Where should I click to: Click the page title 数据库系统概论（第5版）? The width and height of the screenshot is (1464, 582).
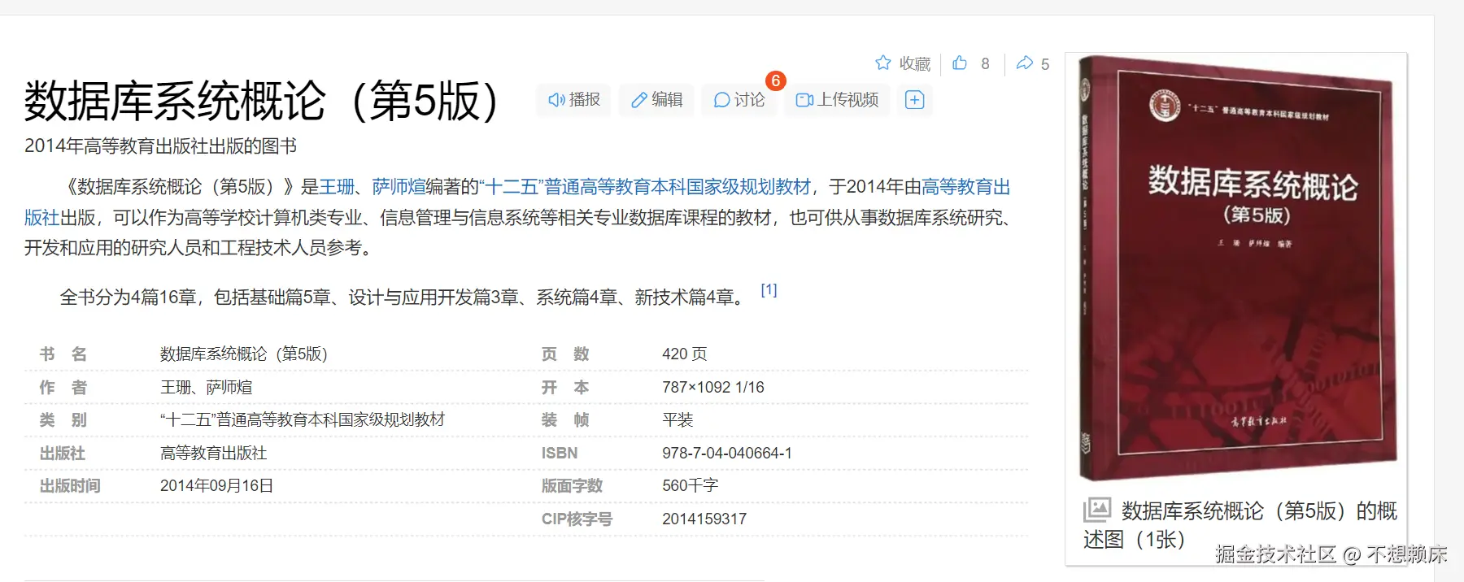[260, 101]
